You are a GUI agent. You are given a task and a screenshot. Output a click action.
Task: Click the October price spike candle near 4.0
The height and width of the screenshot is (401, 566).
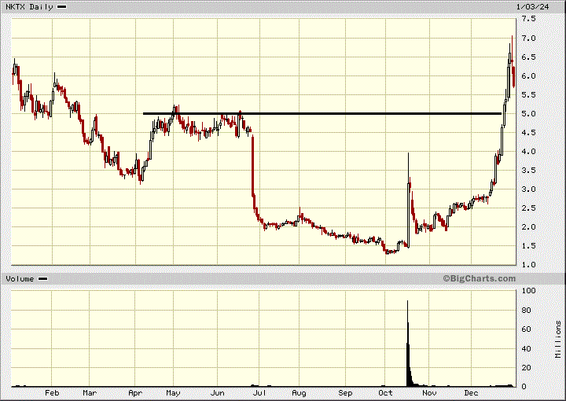point(408,200)
